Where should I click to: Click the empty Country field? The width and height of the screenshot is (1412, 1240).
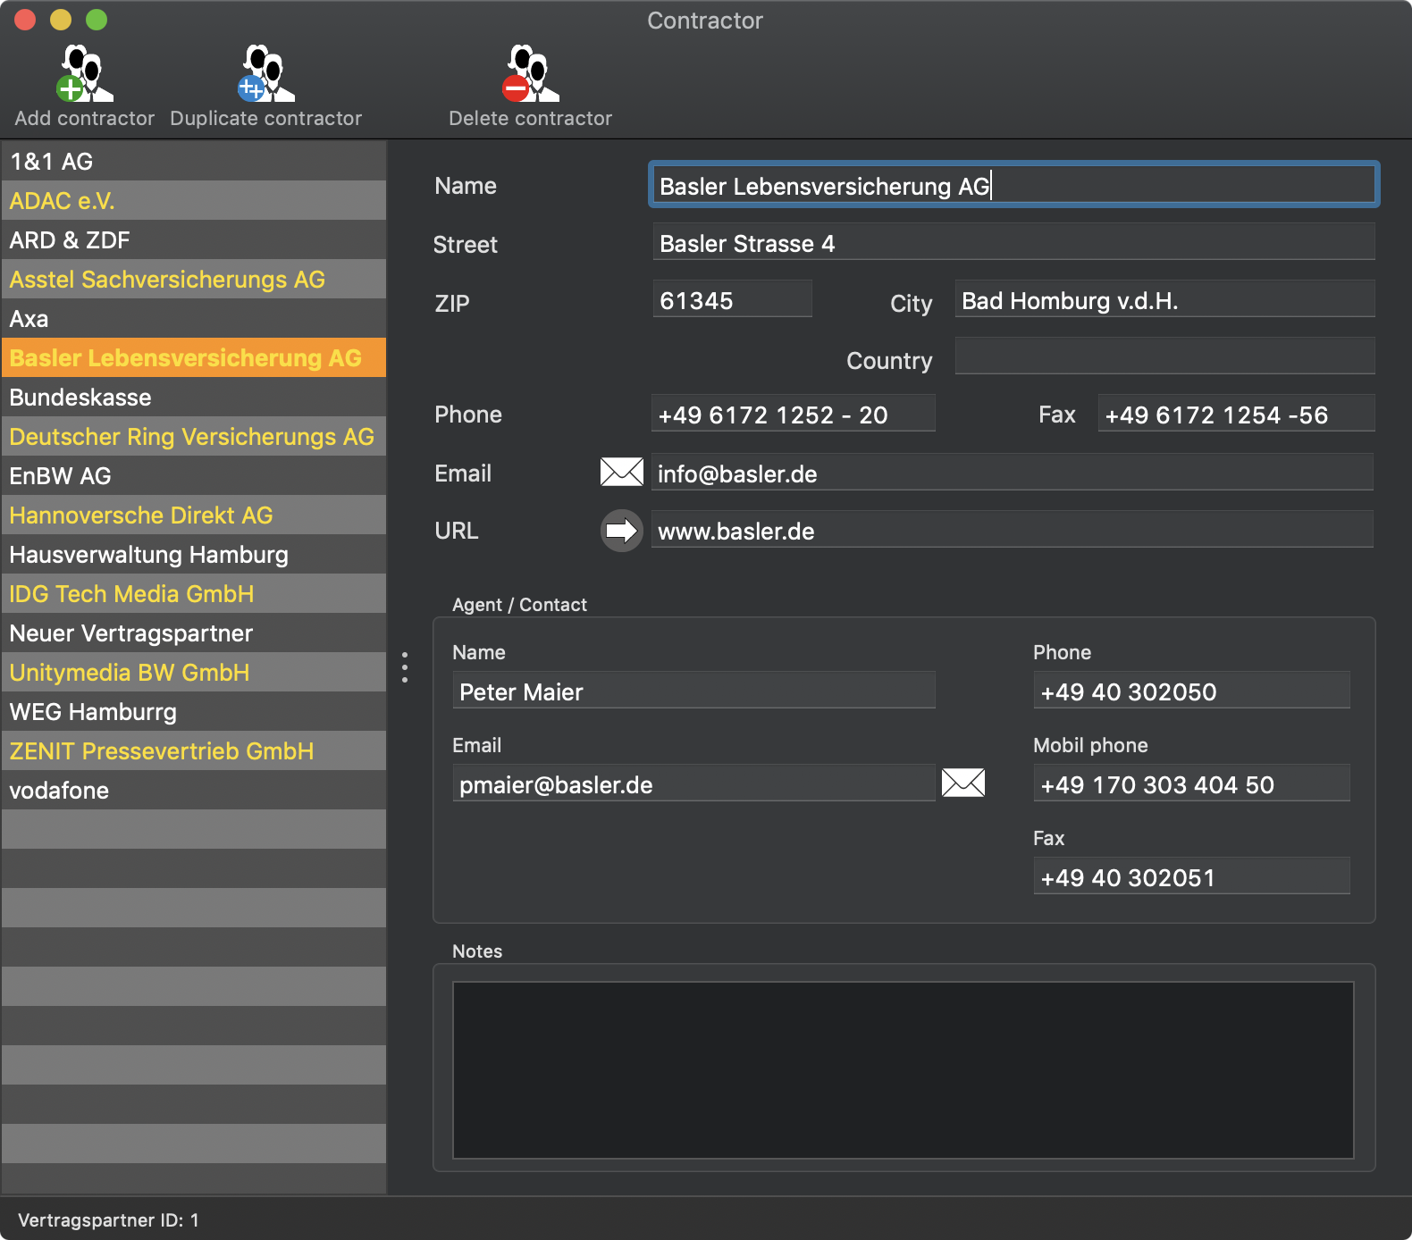(1164, 356)
